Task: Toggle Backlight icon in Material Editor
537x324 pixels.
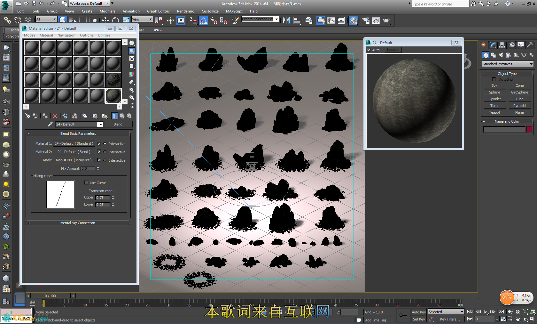Action: (132, 51)
